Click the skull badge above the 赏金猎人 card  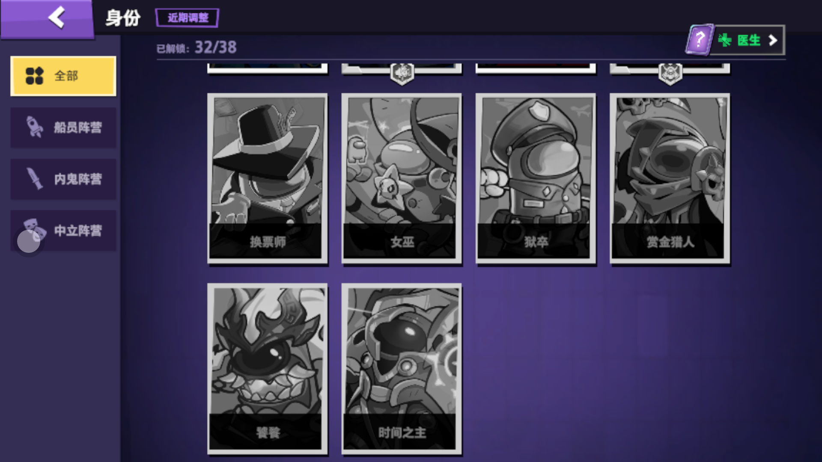pyautogui.click(x=670, y=73)
